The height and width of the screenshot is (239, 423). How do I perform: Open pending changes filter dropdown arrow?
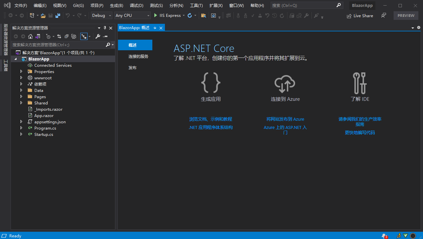tap(54, 36)
